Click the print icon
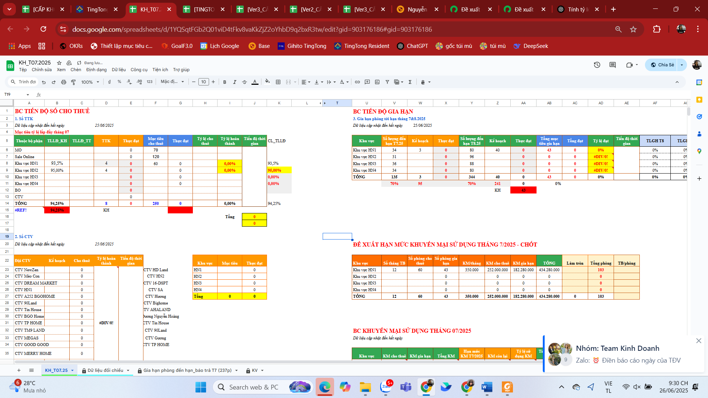This screenshot has width=708, height=398. pyautogui.click(x=63, y=82)
